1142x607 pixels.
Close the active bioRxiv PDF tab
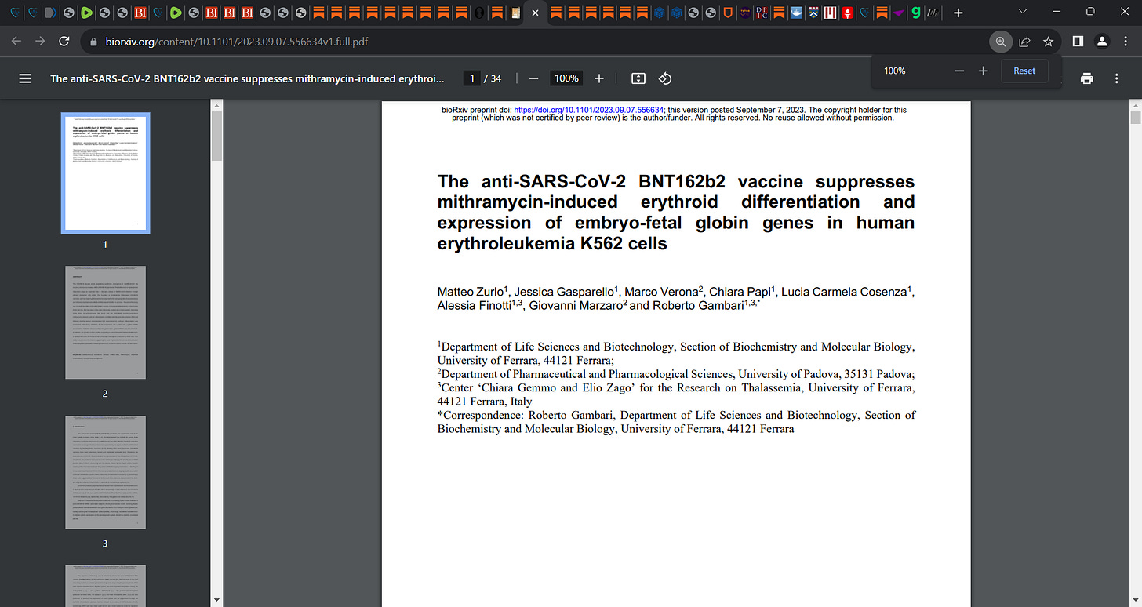tap(534, 13)
